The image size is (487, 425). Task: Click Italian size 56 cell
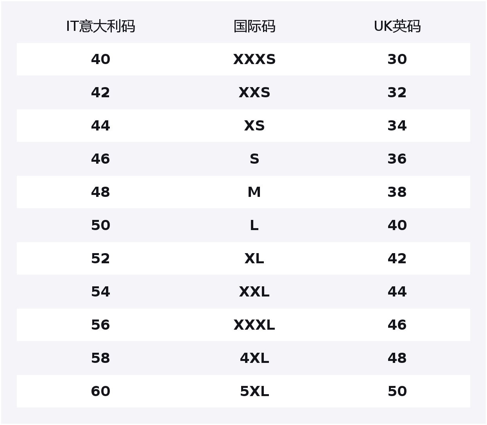pyautogui.click(x=100, y=325)
